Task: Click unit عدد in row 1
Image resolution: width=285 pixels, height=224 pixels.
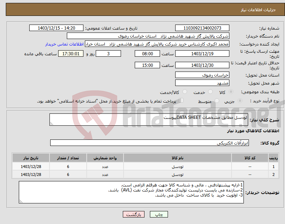Action: coord(105,167)
